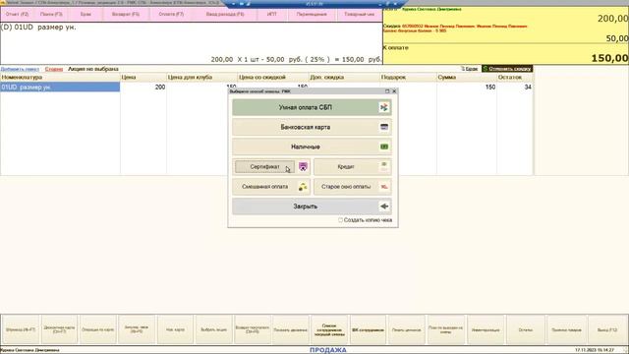Click the back arrow icon on Закрыть
Viewport: 629px width, 354px height.
[384, 206]
